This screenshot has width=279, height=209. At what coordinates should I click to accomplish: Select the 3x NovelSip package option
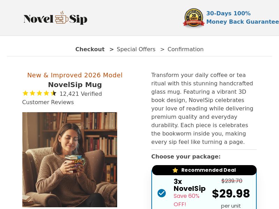point(204,192)
